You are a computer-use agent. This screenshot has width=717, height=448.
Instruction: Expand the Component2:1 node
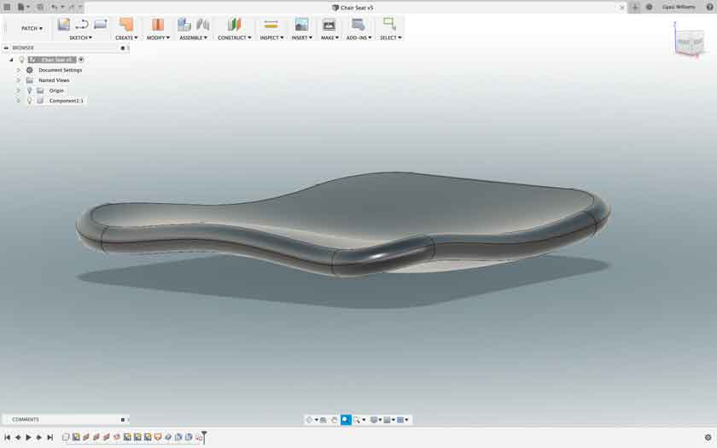[19, 101]
